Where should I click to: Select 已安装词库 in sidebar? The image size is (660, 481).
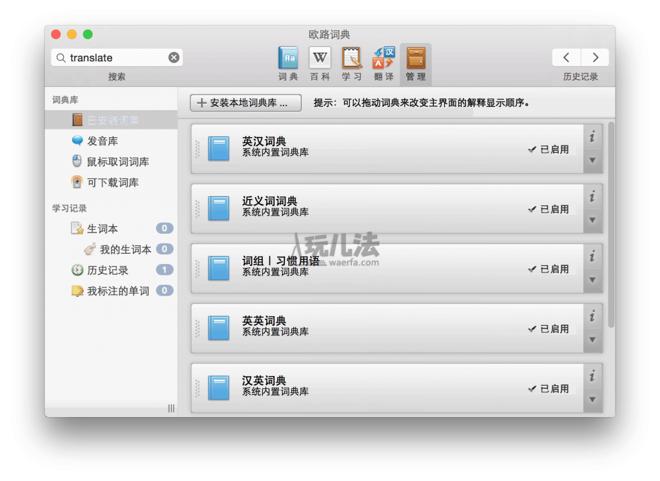(111, 120)
